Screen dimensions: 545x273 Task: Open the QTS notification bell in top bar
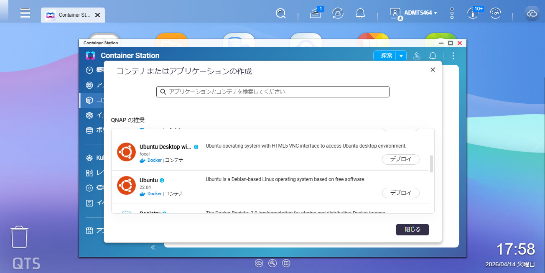(x=360, y=13)
